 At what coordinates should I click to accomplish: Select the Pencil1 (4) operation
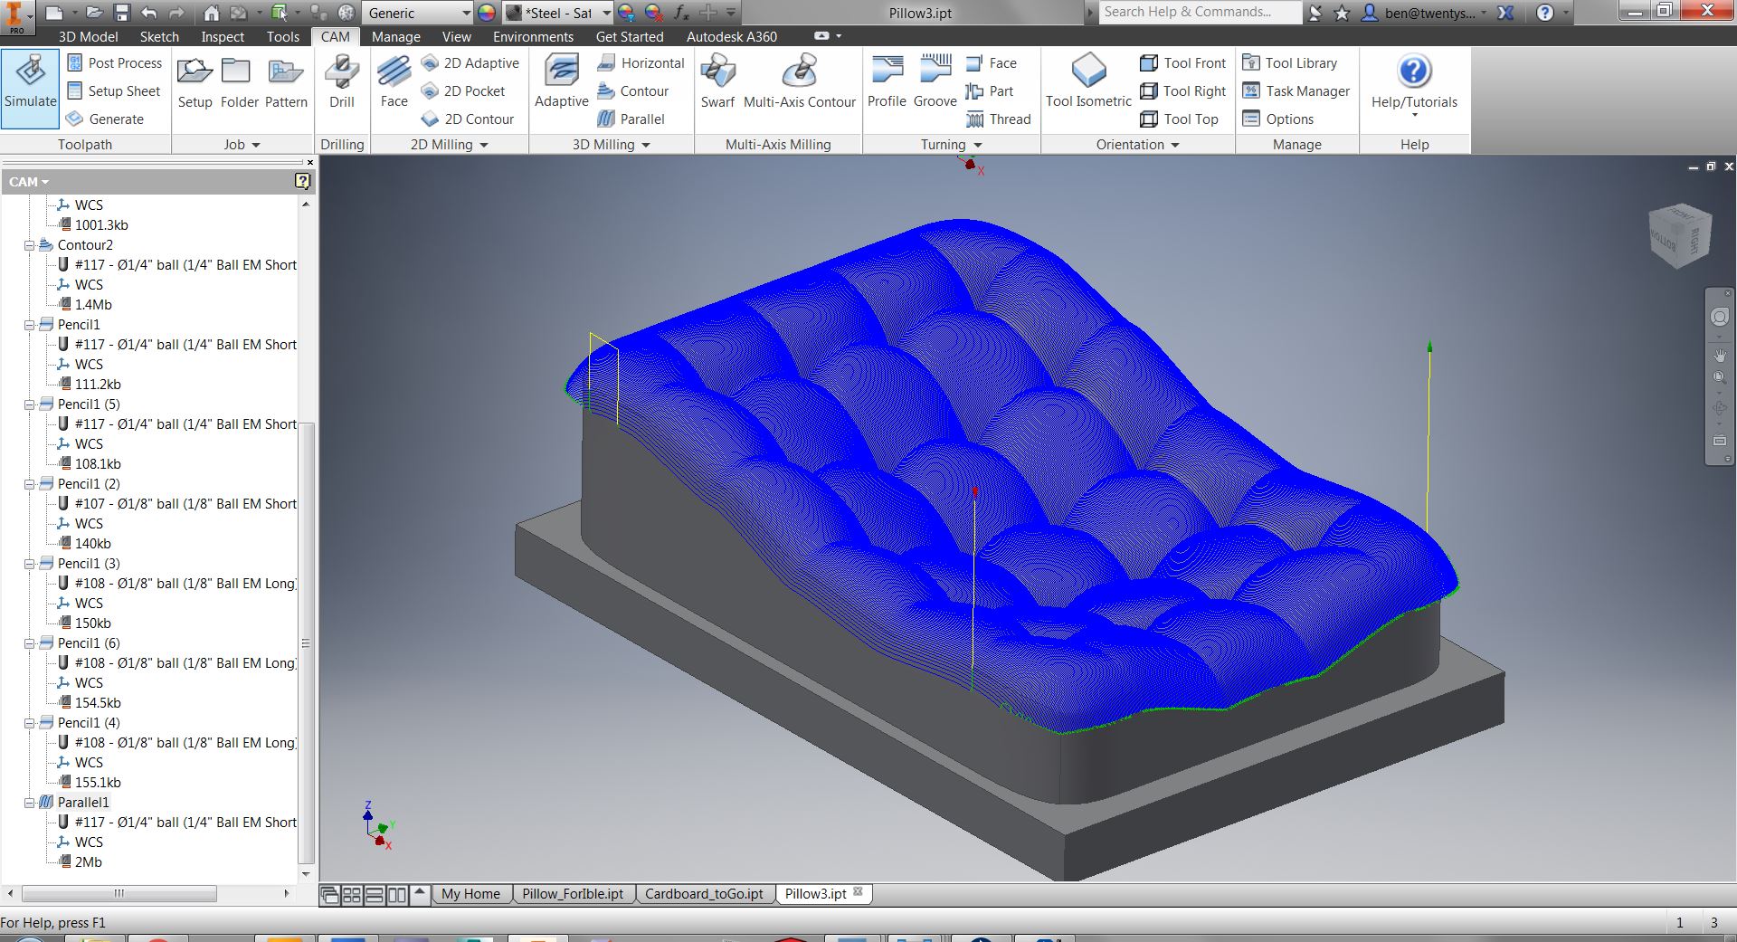[x=89, y=723]
